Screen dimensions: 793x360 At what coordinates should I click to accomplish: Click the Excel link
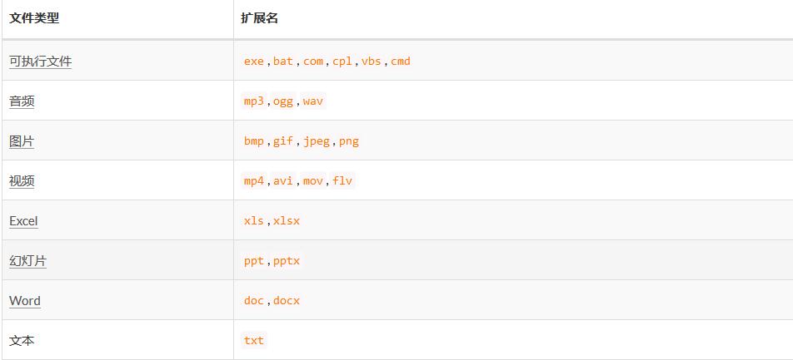[x=23, y=221]
